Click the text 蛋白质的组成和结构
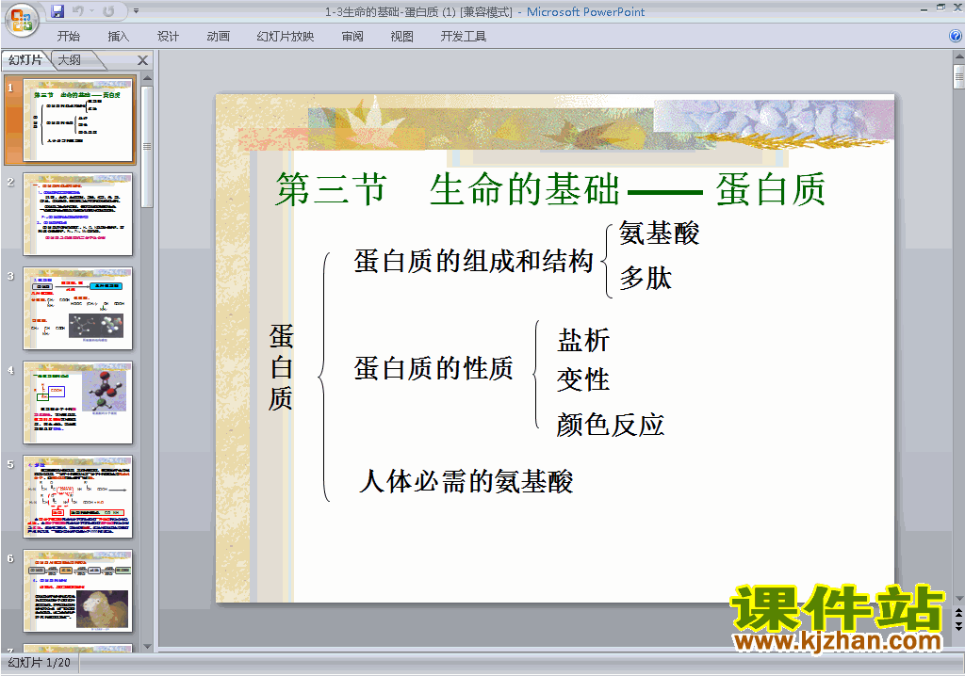Image resolution: width=965 pixels, height=676 pixels. click(x=473, y=261)
